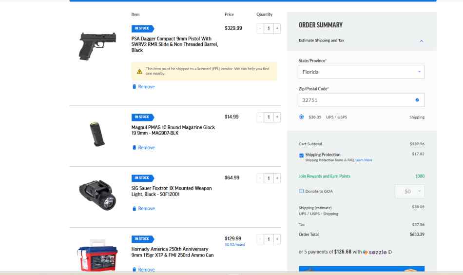
Task: Click quantity field for Magpul magazine
Action: [269, 118]
